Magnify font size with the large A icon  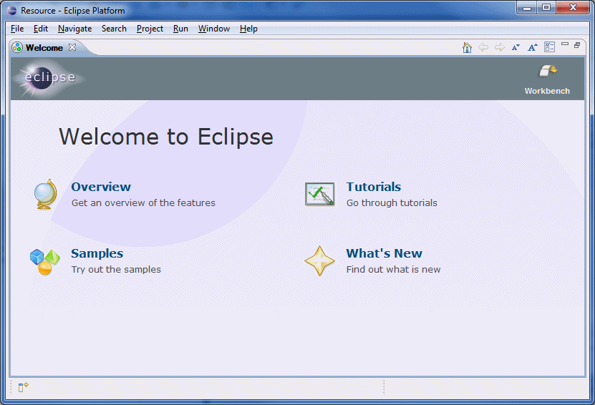click(533, 47)
